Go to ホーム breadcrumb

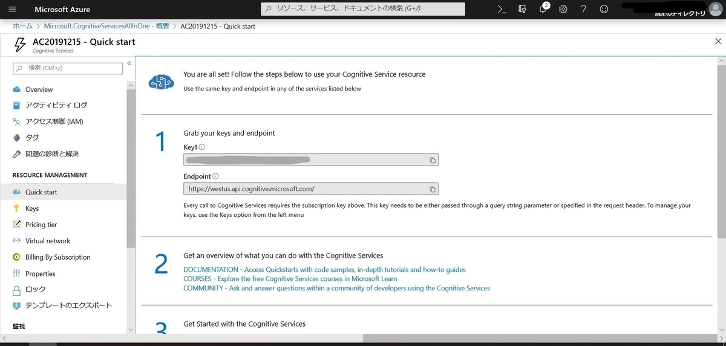point(23,27)
